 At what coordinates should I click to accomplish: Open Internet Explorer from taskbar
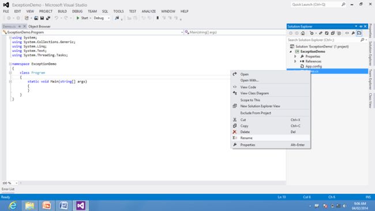click(x=13, y=205)
